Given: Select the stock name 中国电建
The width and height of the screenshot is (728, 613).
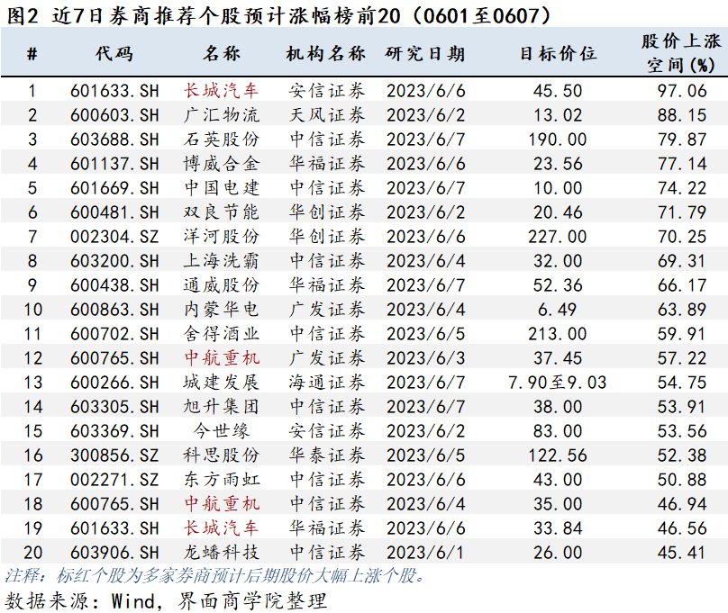Looking at the screenshot, I should point(222,188).
